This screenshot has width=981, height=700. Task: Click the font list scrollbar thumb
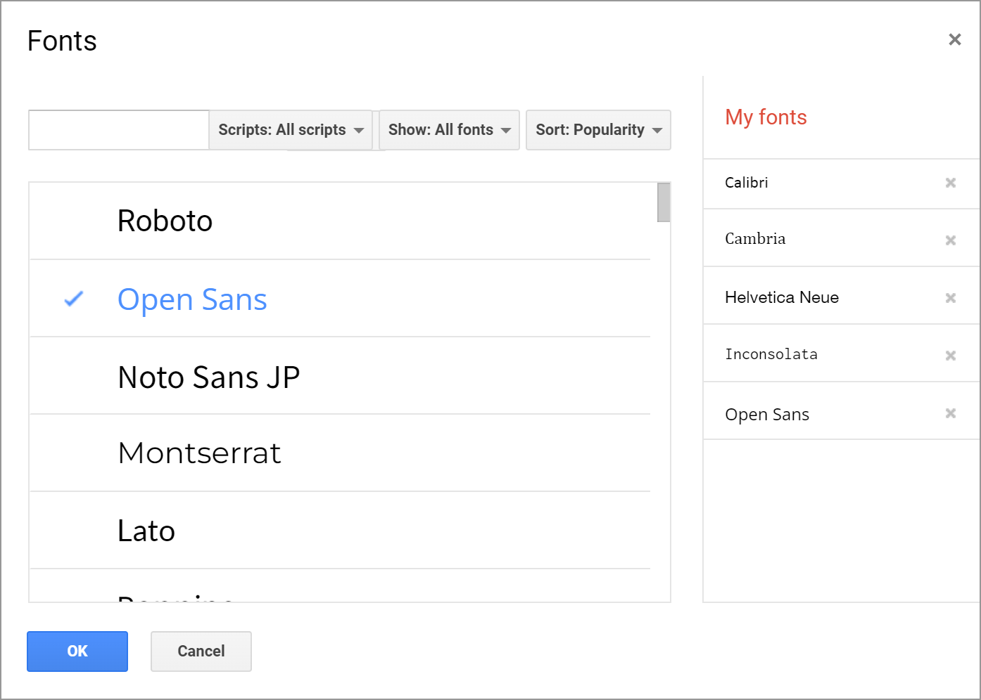[664, 202]
